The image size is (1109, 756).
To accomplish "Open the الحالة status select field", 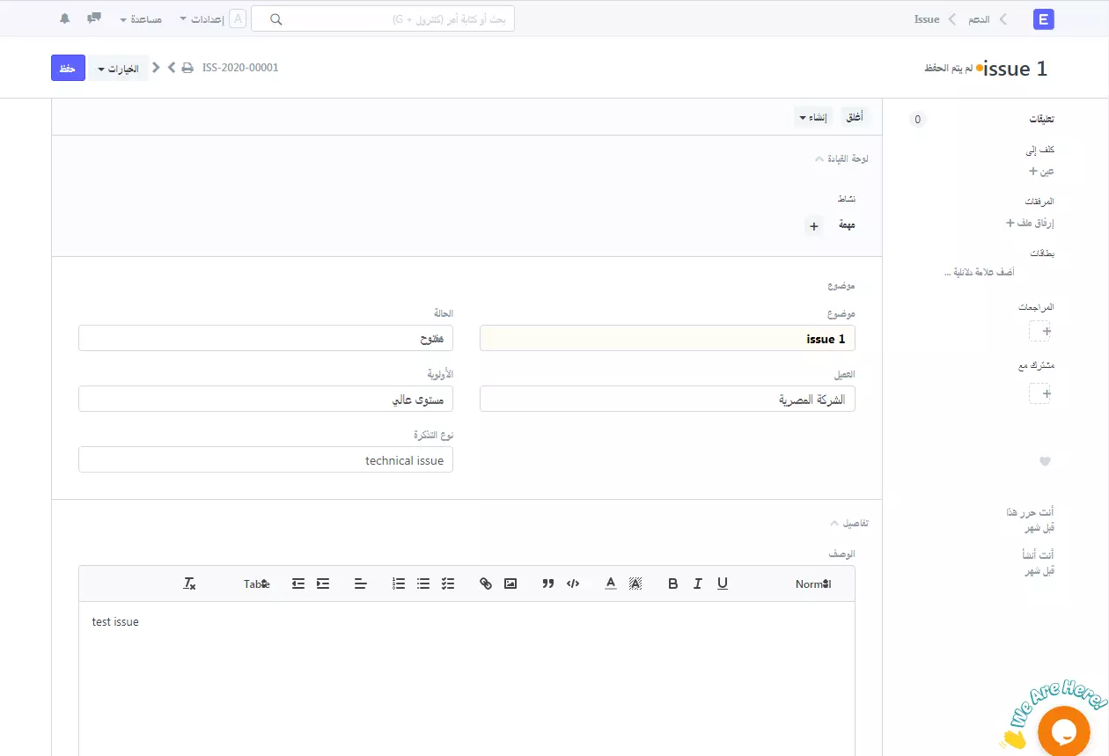I will point(266,338).
